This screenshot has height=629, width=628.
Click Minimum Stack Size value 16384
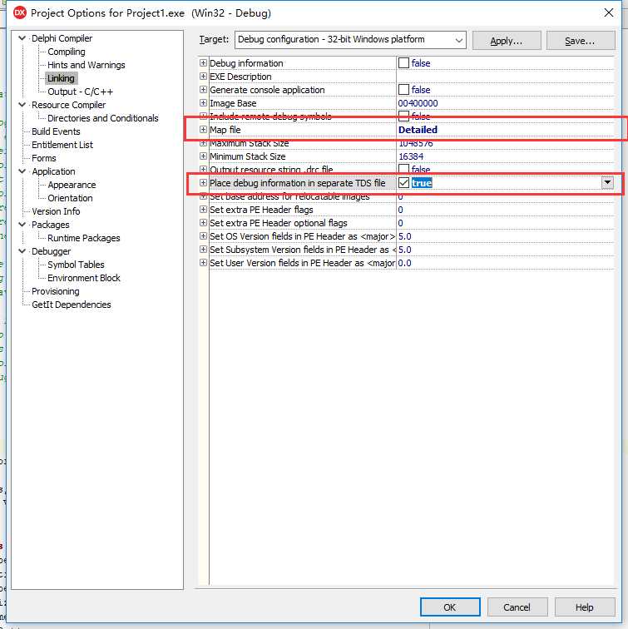click(x=411, y=156)
